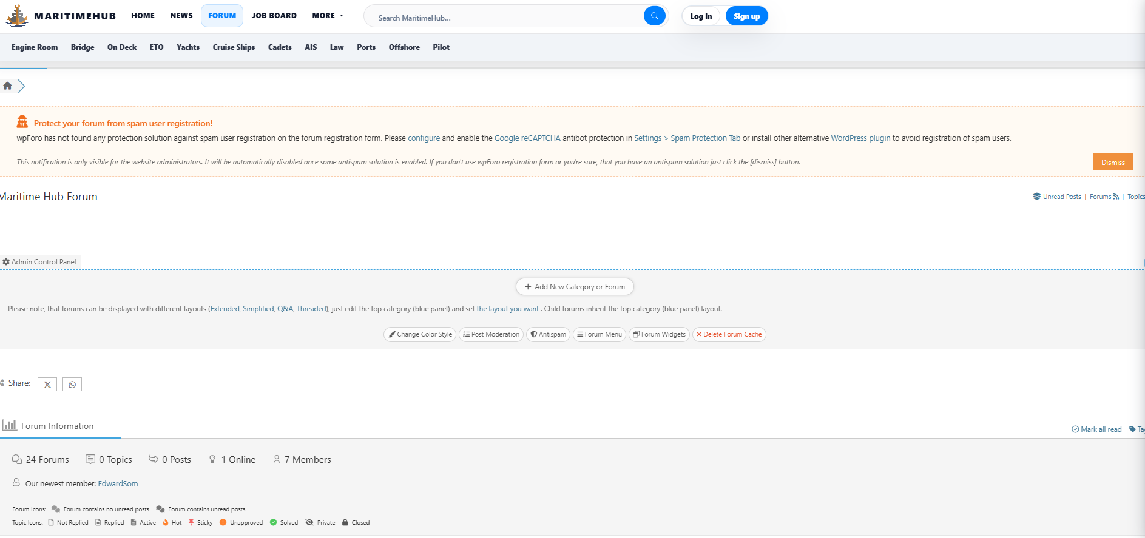Dismiss the spam protection notice
1145x538 pixels.
click(1113, 163)
